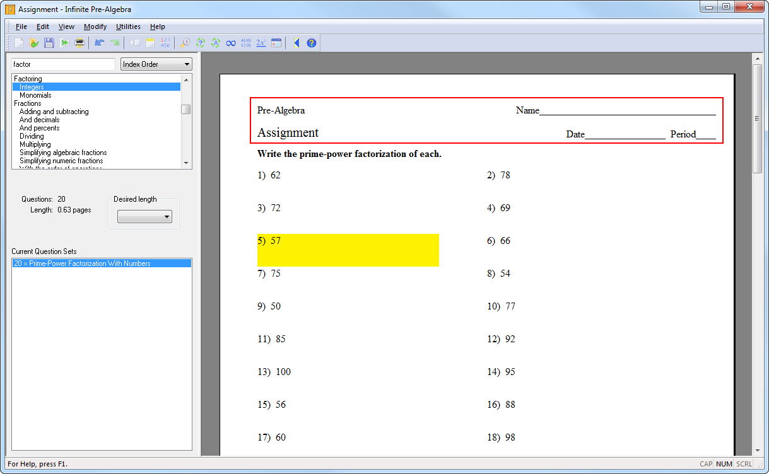Click topic list scrollbar up arrow

pos(186,79)
